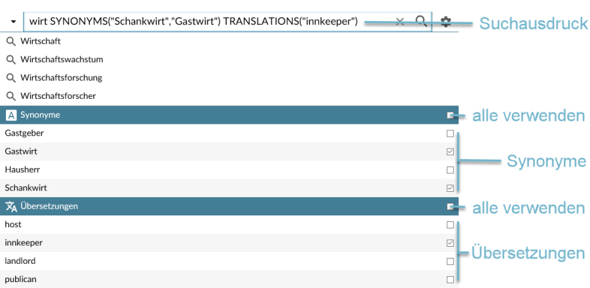Uncheck the Gastwirt synonym checkbox
The image size is (590, 288).
tap(450, 152)
